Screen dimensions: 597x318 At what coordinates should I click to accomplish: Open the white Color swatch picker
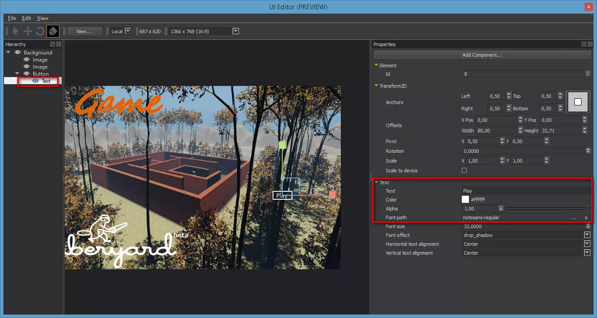465,200
